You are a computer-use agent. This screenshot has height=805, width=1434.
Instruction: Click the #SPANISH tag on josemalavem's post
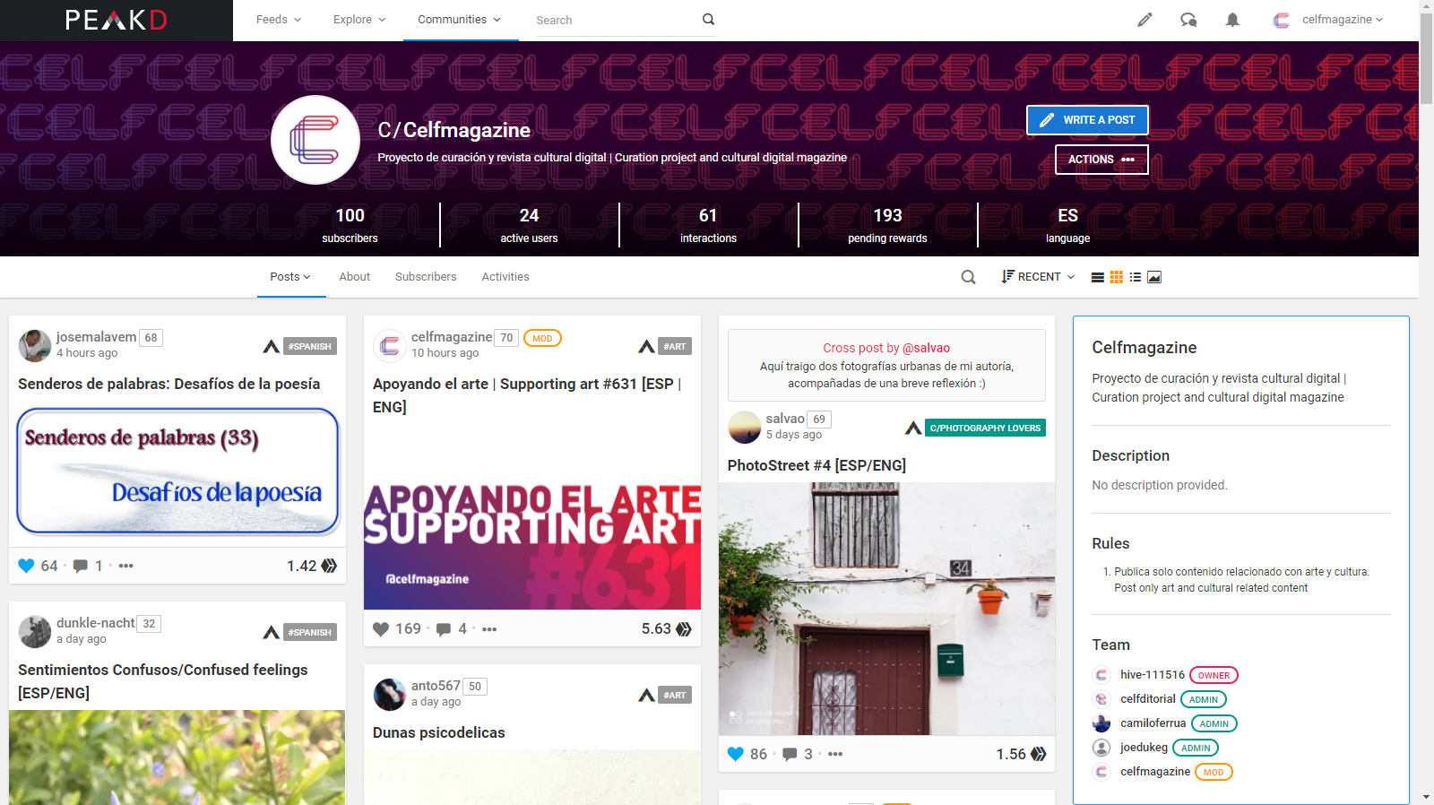[x=310, y=346]
